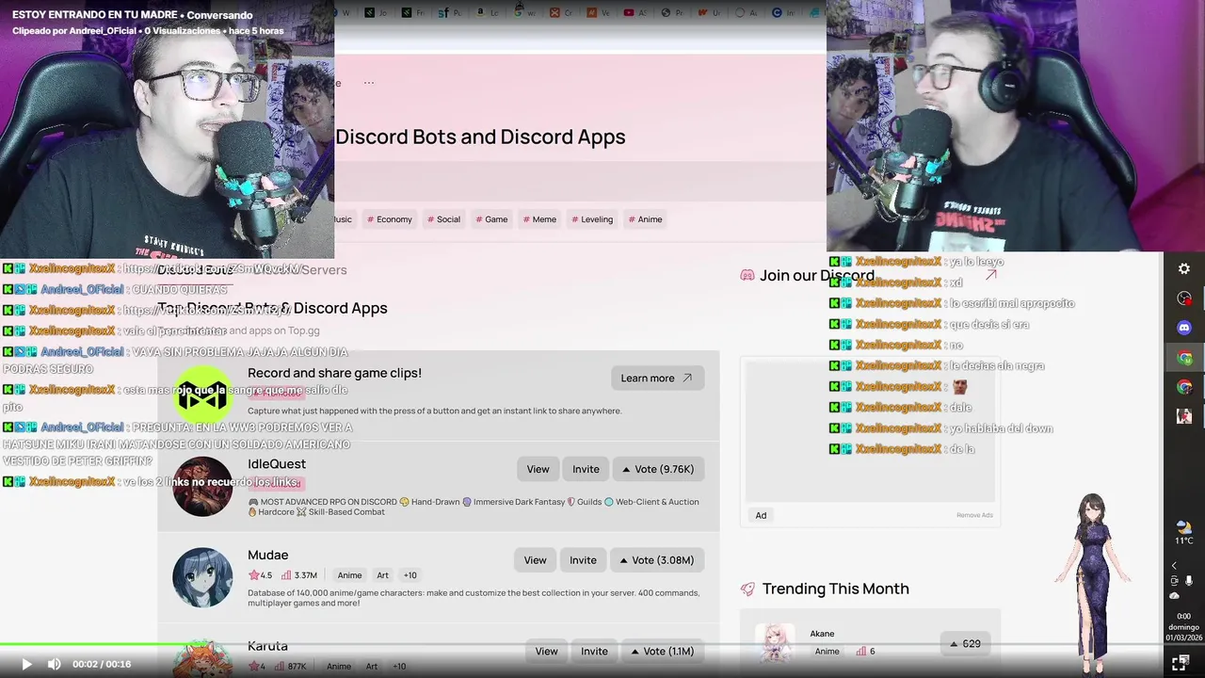Click the Trending This Month rocket icon
Screen dimensions: 1205x678
(x=747, y=589)
